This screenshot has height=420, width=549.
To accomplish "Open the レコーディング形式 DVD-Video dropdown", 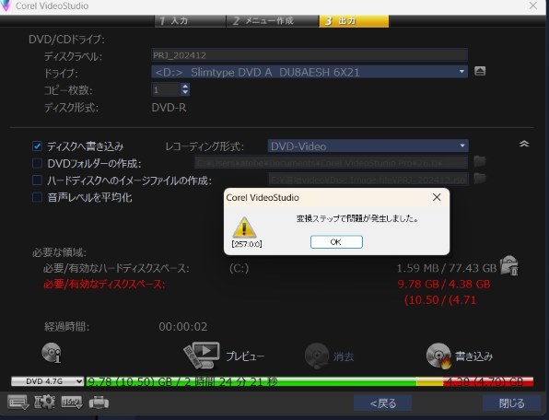I will pyautogui.click(x=368, y=146).
